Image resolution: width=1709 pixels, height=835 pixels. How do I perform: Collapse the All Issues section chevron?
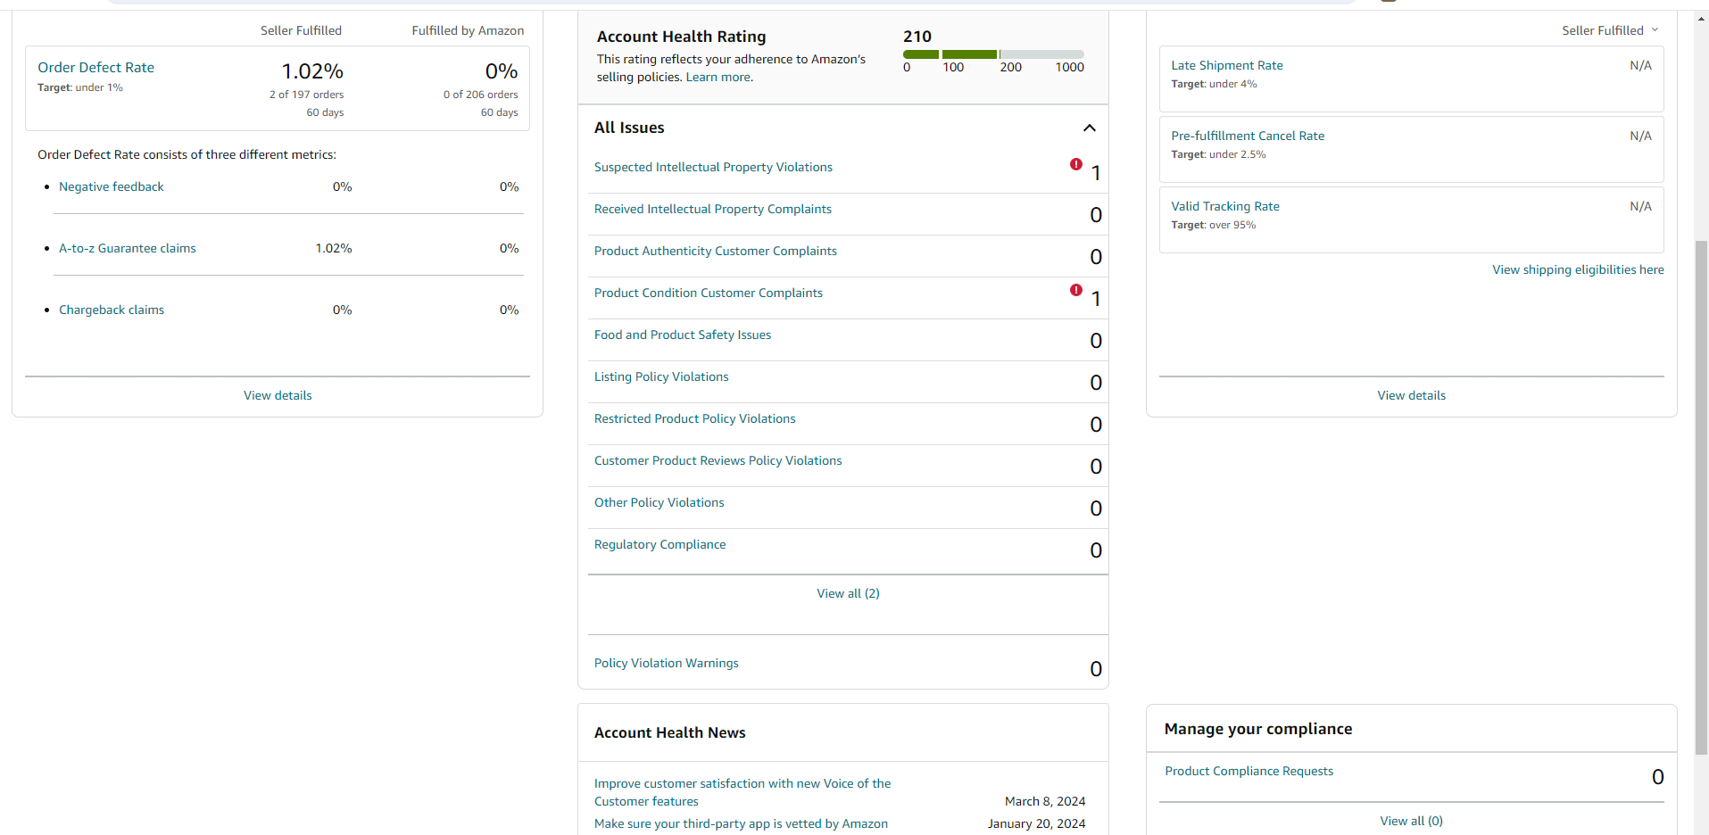(x=1090, y=128)
